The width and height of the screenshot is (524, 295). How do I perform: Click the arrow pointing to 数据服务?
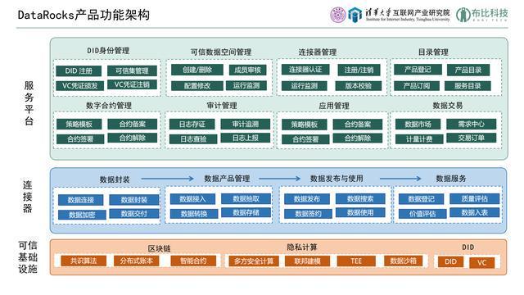(x=400, y=179)
